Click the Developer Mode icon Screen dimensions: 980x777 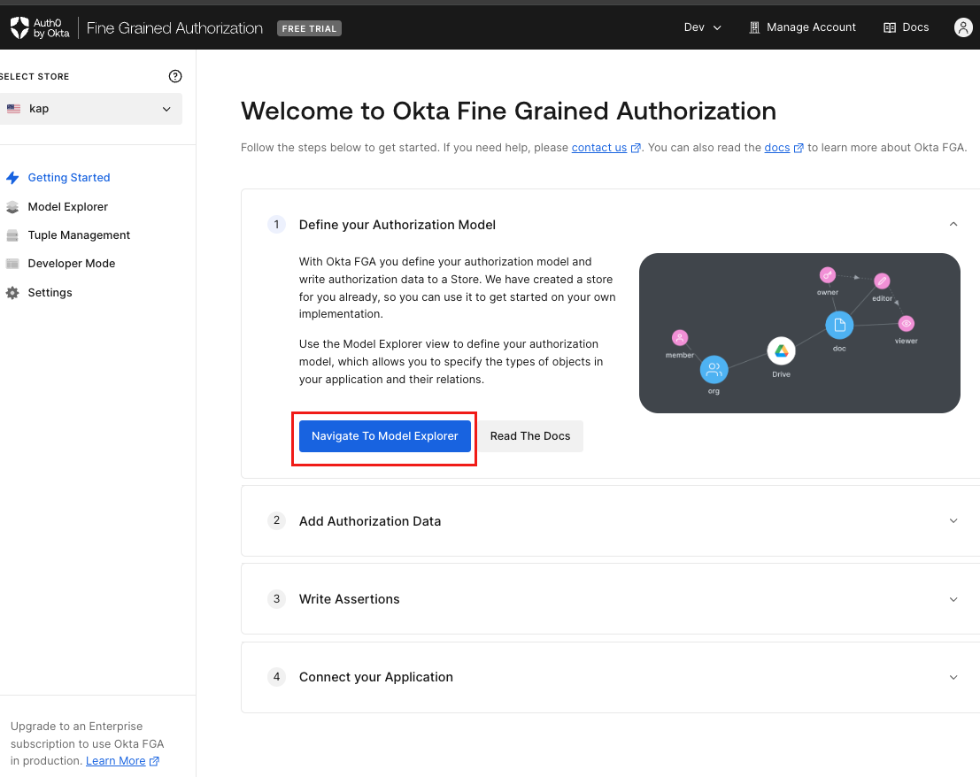[x=11, y=263]
